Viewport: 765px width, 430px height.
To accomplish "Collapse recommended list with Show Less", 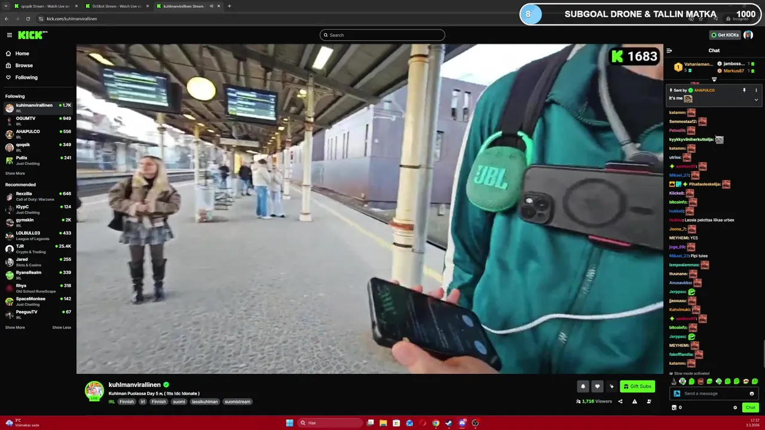I will 62,327.
